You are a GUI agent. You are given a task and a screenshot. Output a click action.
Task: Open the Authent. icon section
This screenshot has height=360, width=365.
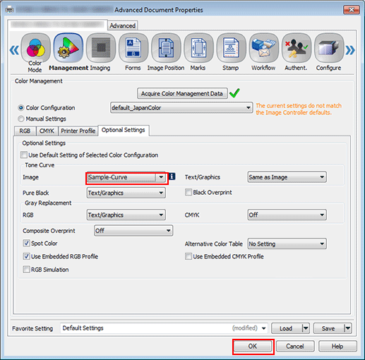(x=296, y=48)
